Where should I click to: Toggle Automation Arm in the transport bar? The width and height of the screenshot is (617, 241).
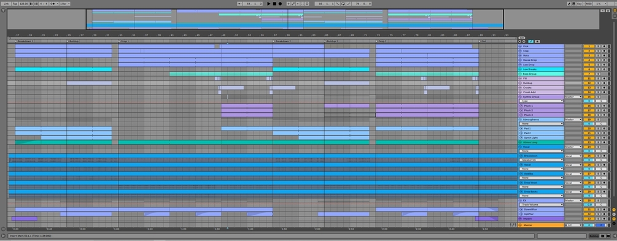pos(293,4)
